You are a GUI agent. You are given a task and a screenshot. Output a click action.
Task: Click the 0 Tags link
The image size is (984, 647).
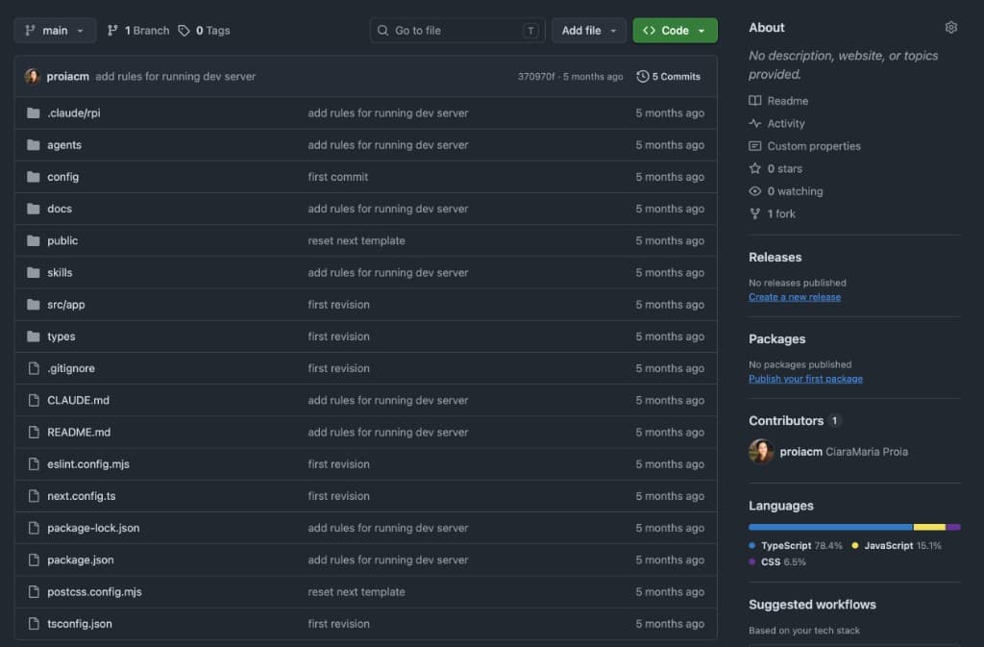pos(204,30)
